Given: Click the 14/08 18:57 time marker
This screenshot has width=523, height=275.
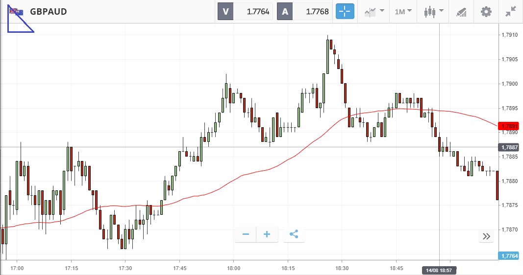Looking at the screenshot, I should tap(439, 270).
